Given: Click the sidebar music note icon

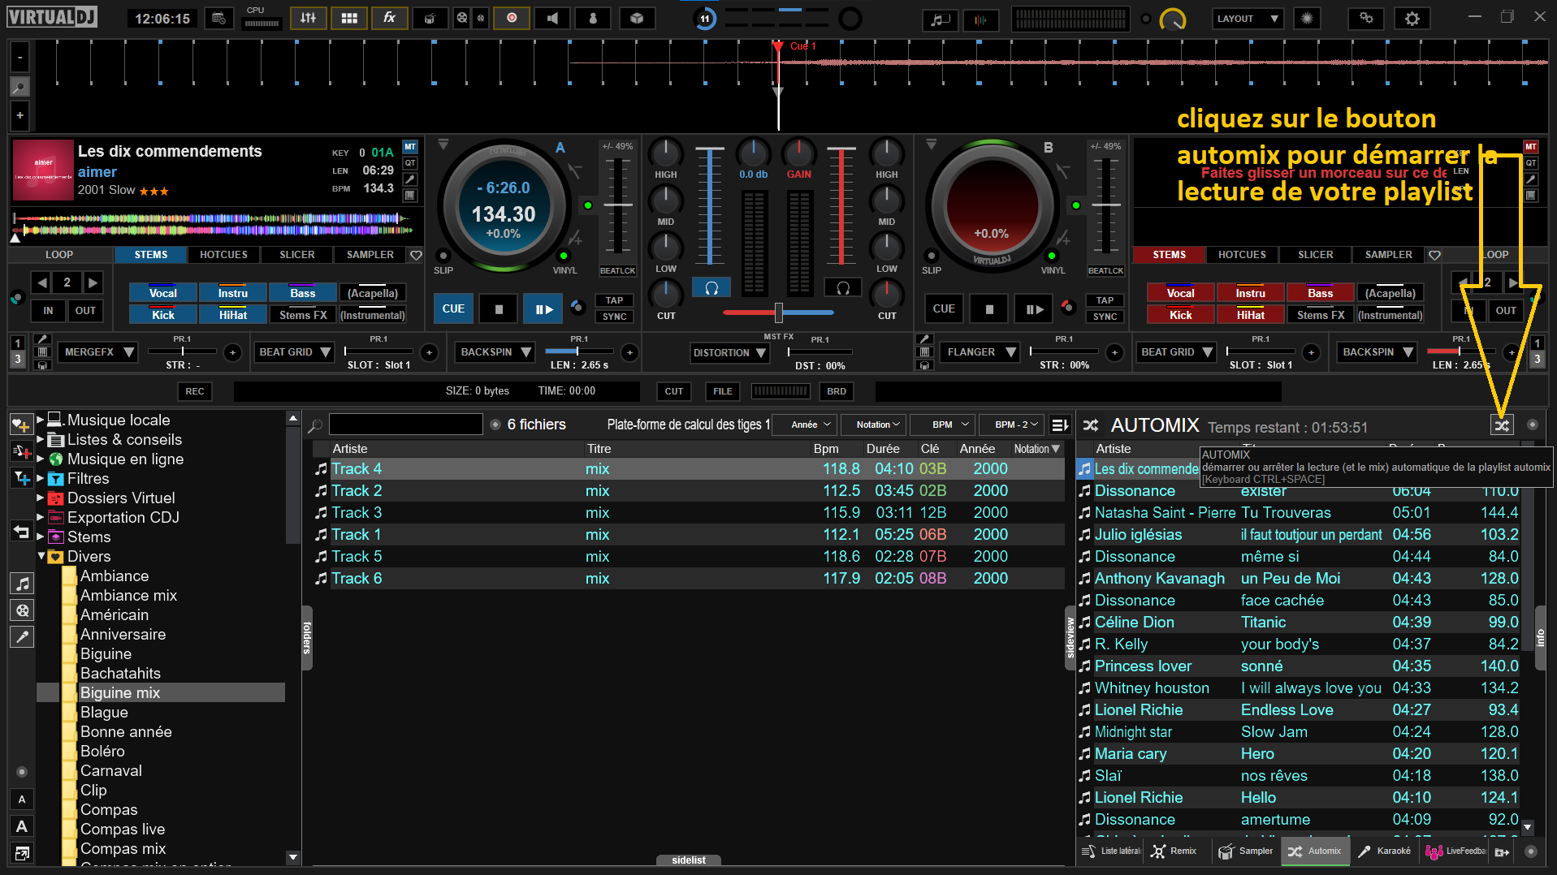Looking at the screenshot, I should tap(23, 584).
